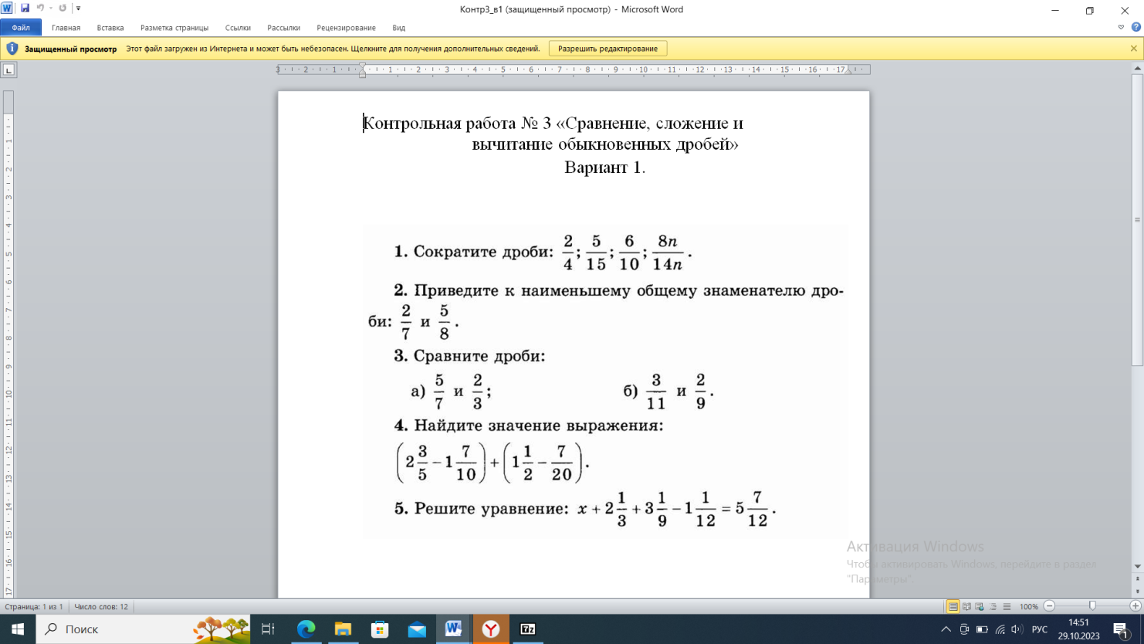Switch to Print Layout view icon
The image size is (1144, 644).
coord(953,607)
